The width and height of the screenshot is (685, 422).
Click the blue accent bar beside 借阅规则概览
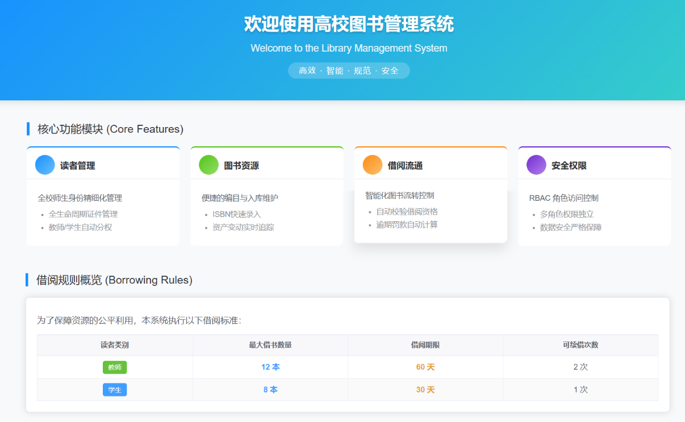click(x=27, y=280)
